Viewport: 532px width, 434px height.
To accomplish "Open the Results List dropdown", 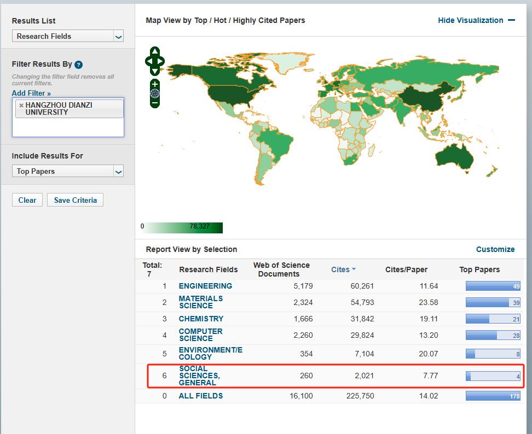I will point(68,37).
